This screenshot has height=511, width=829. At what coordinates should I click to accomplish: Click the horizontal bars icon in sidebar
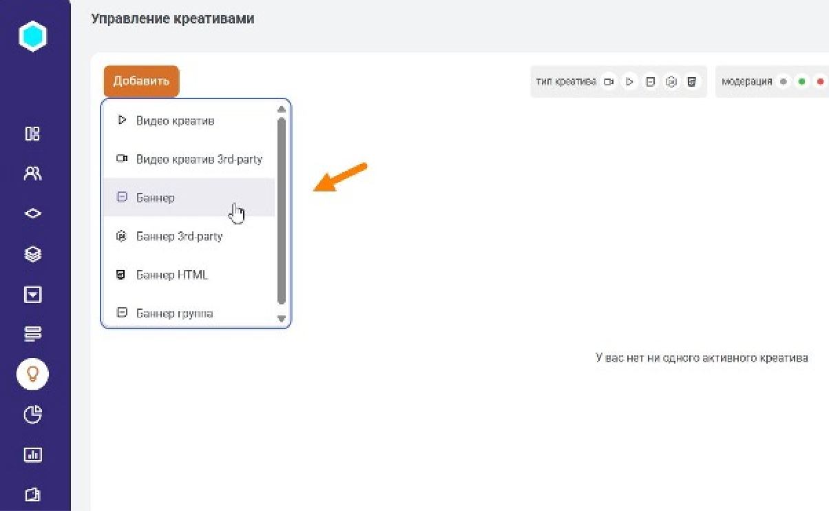(x=32, y=334)
